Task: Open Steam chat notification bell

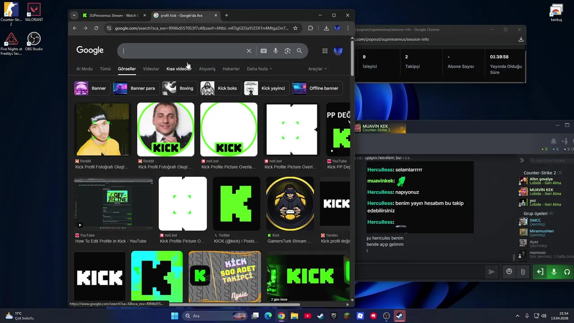Action: 553,141
